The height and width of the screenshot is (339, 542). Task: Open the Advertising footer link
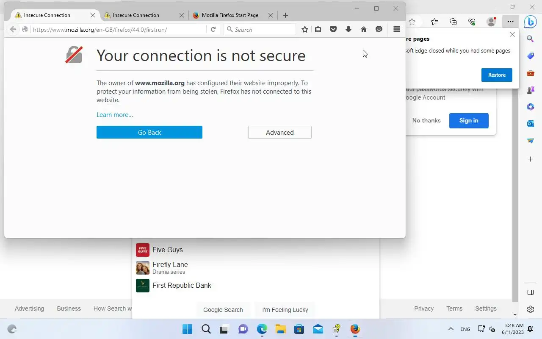[x=29, y=308]
